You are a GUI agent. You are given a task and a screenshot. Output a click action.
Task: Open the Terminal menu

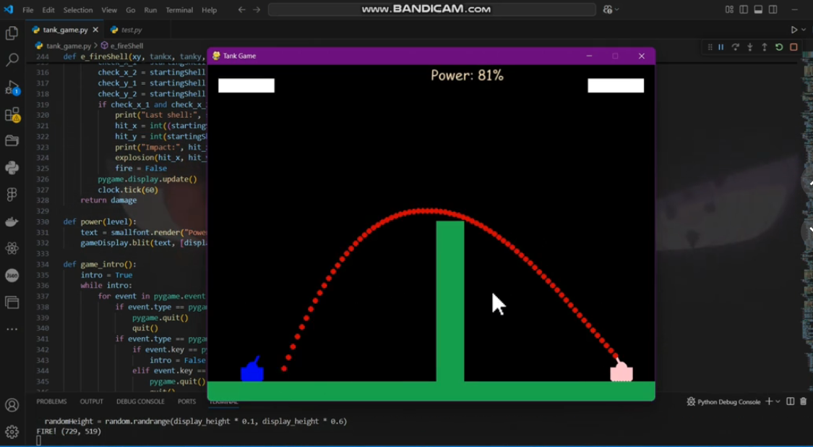(179, 10)
